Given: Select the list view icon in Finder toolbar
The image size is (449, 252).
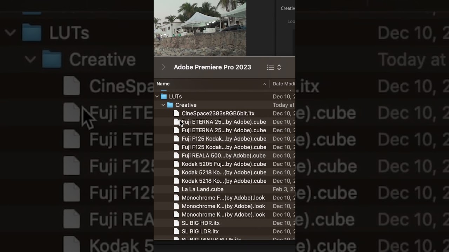Looking at the screenshot, I should tap(270, 67).
